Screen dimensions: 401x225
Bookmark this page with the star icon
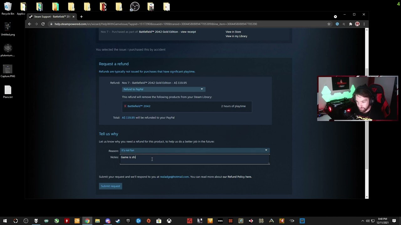(329, 24)
